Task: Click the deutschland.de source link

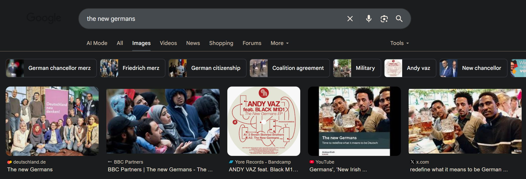Action: (30, 162)
